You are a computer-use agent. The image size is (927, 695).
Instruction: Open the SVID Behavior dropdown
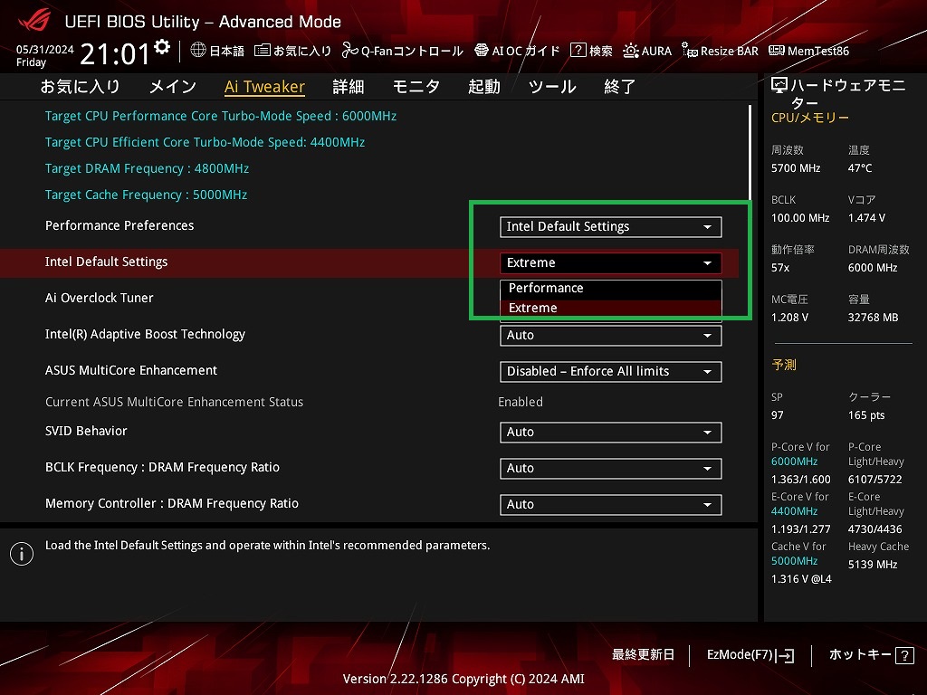[x=611, y=432]
